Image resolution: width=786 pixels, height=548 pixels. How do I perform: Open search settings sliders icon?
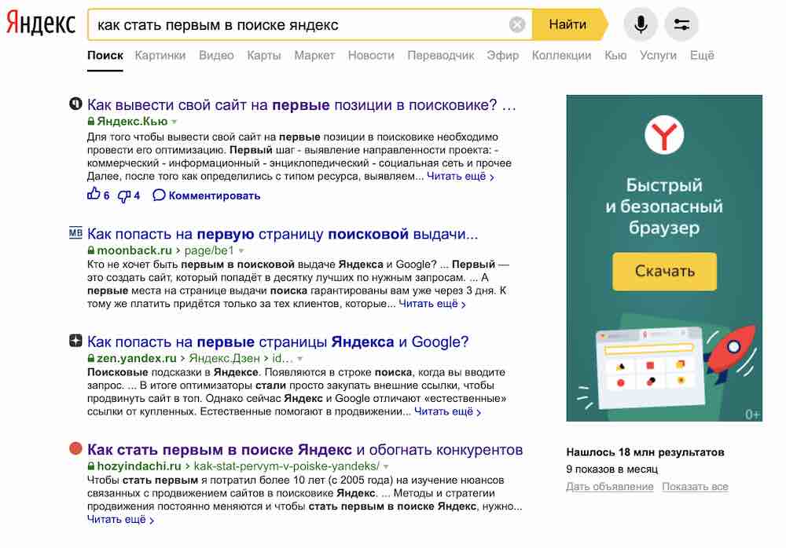tap(681, 24)
